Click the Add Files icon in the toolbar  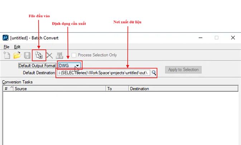tap(38, 55)
